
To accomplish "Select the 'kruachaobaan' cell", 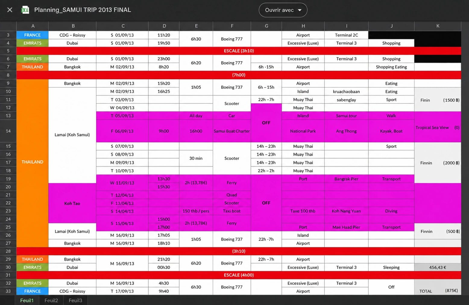I will pos(346,91).
